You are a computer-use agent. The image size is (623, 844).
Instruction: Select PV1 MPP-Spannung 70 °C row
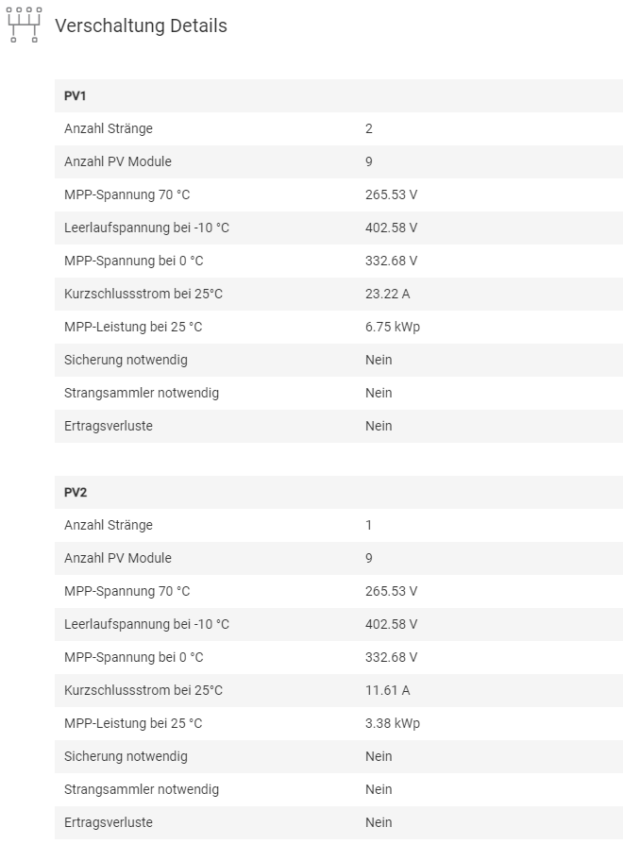click(339, 194)
